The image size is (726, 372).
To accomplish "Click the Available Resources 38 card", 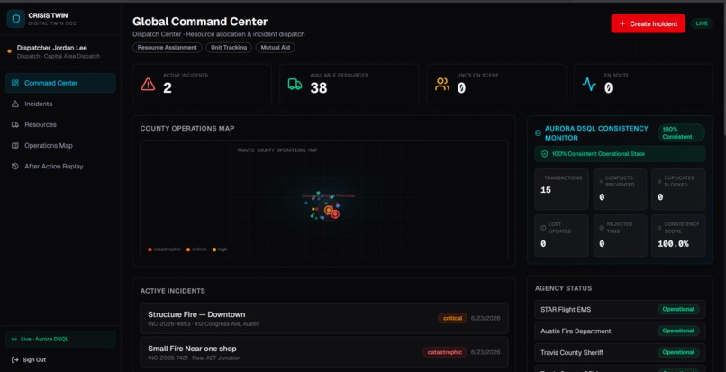I will pyautogui.click(x=349, y=84).
